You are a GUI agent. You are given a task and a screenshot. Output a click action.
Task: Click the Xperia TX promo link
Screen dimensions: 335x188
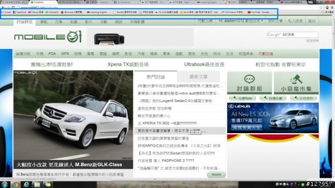pyautogui.click(x=128, y=64)
